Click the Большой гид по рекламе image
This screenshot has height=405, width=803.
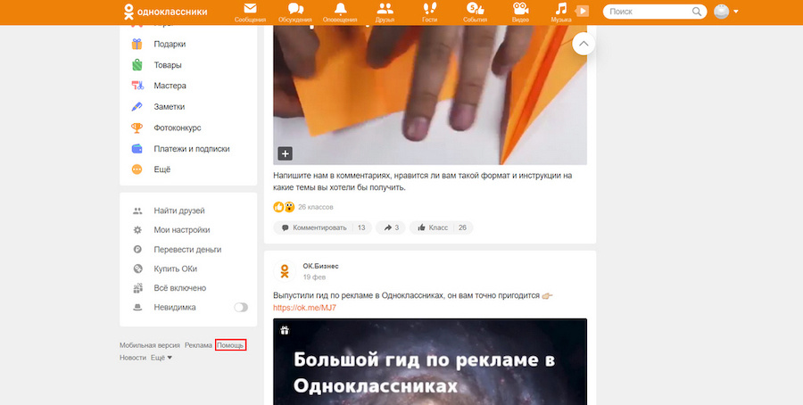pos(430,361)
